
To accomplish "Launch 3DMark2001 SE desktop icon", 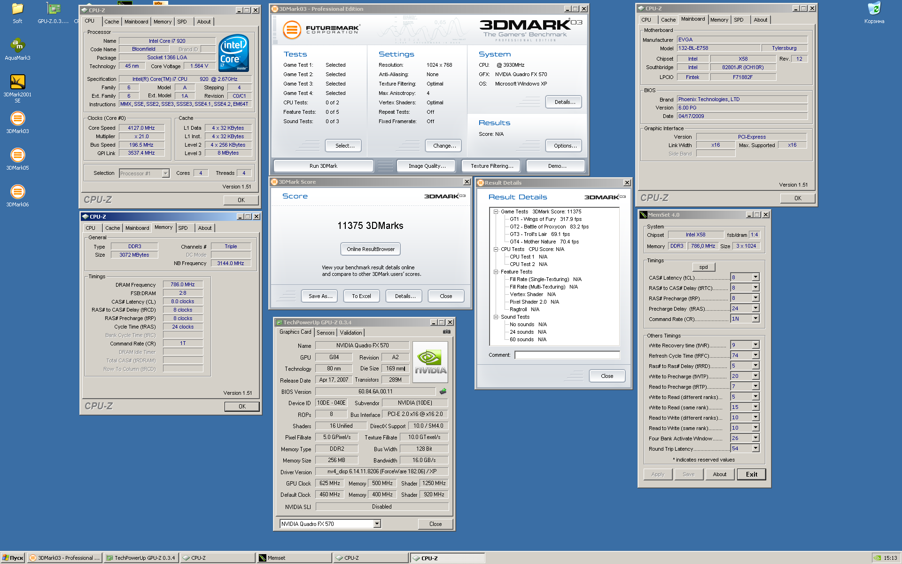I will click(x=17, y=88).
